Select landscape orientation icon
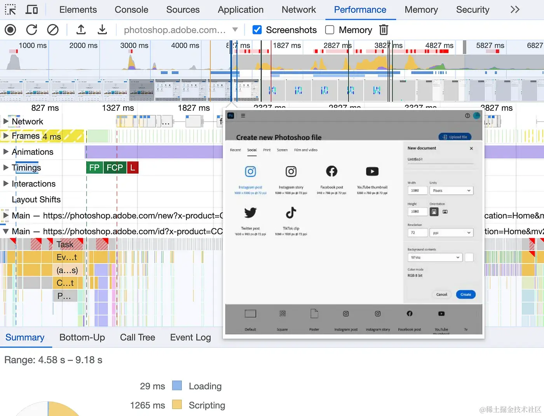Screen dimensions: 544x416 pos(445,212)
